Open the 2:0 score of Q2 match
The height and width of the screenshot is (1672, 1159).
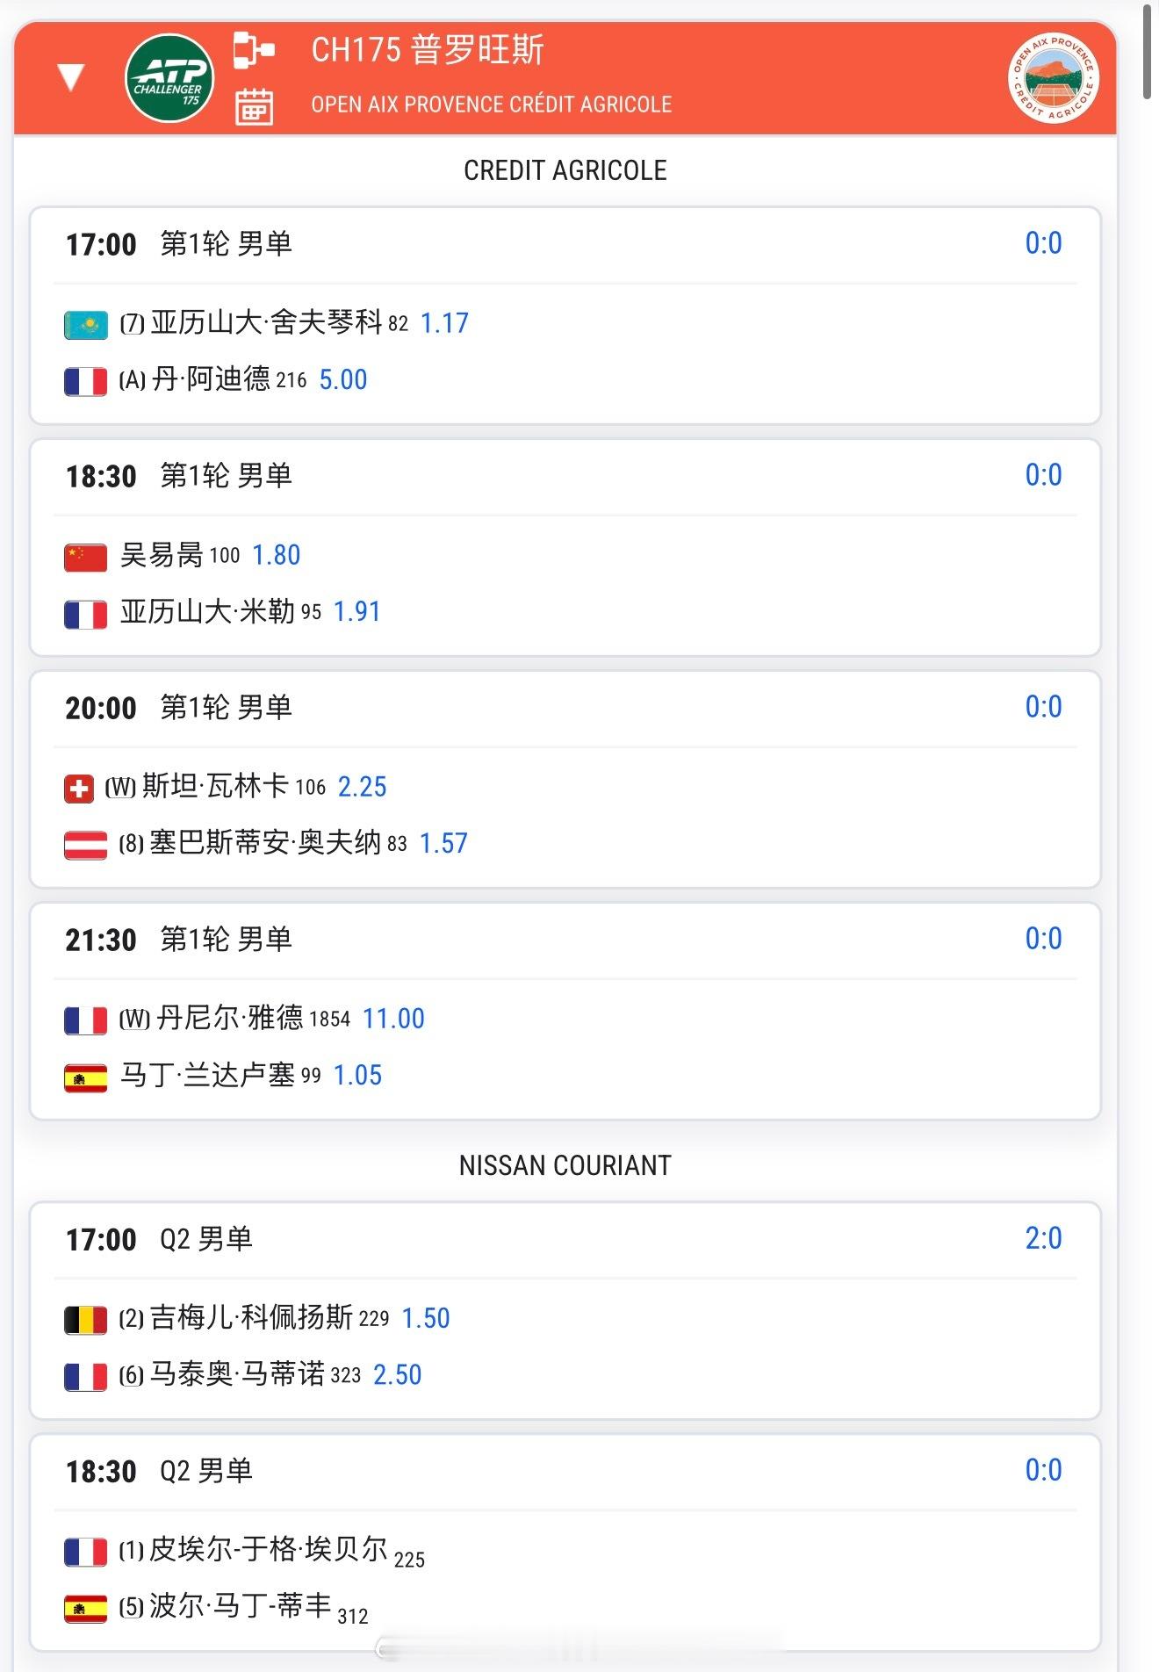click(1043, 1238)
